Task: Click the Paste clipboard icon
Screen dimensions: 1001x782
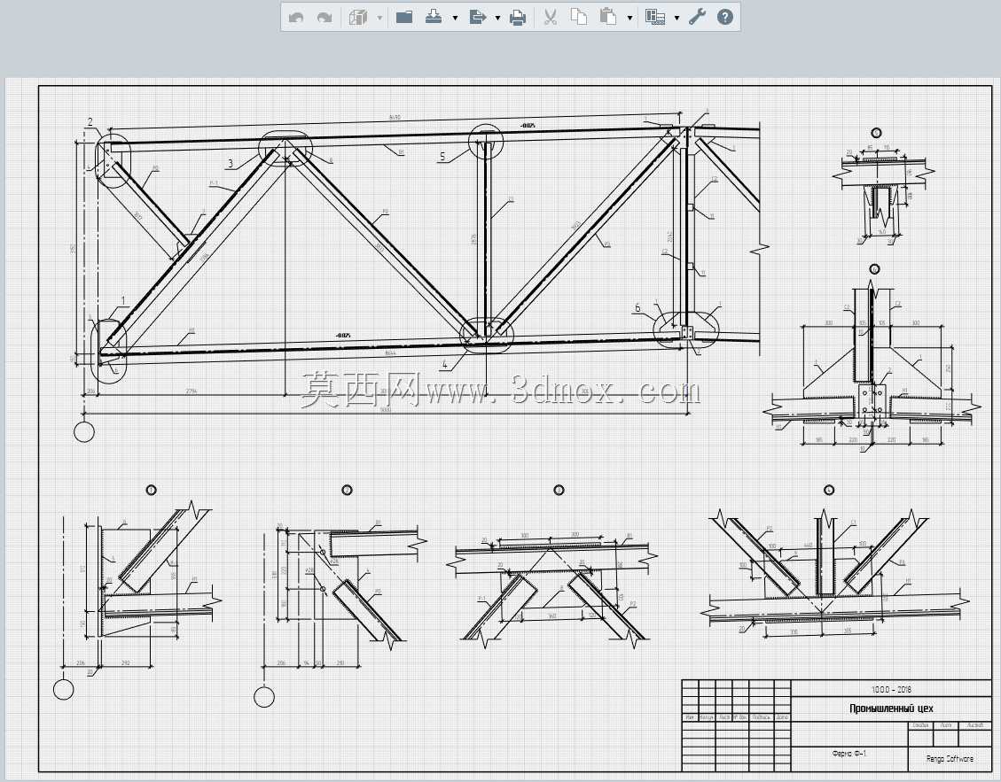Action: (607, 17)
